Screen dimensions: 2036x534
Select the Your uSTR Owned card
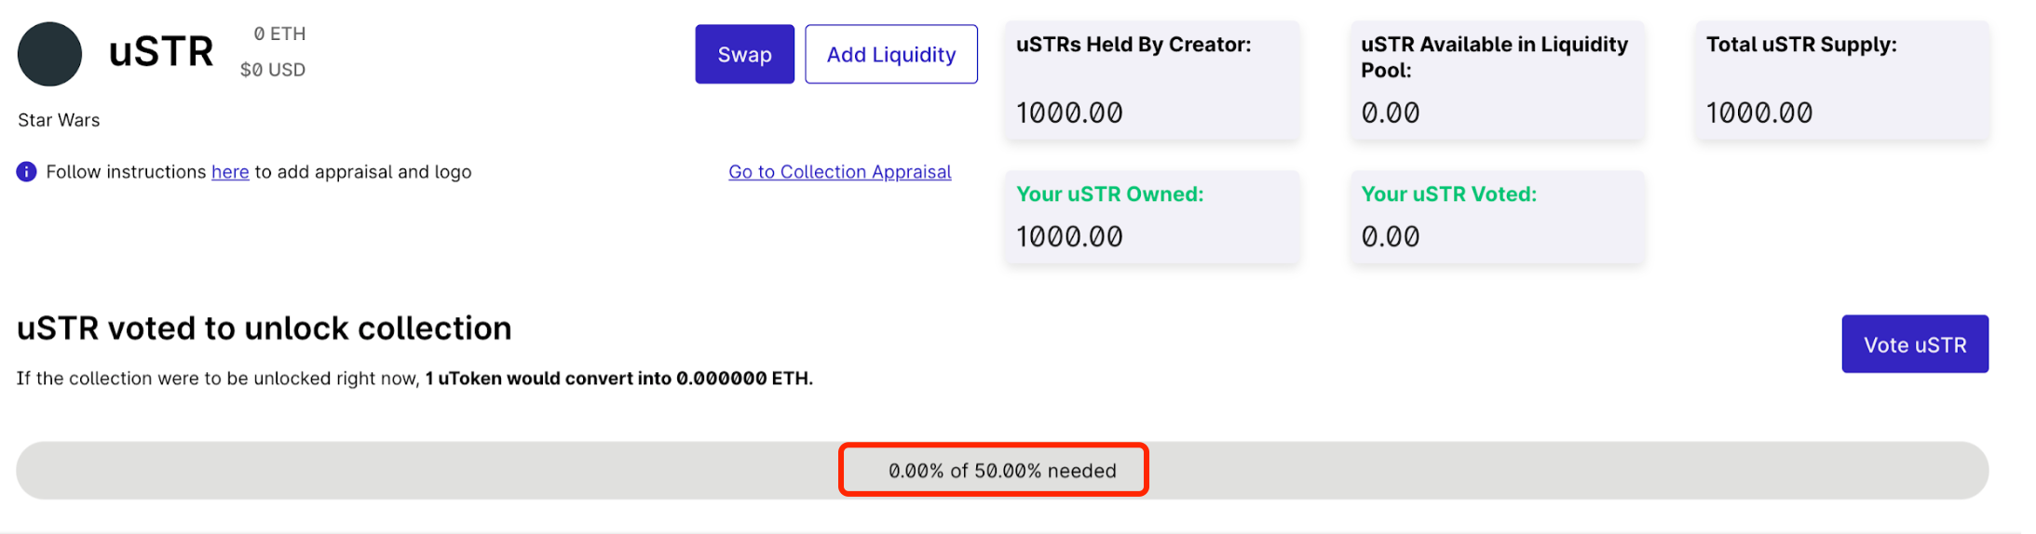click(1151, 217)
